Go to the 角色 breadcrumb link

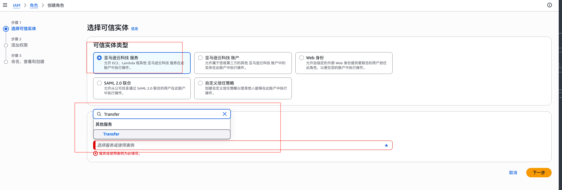(34, 5)
